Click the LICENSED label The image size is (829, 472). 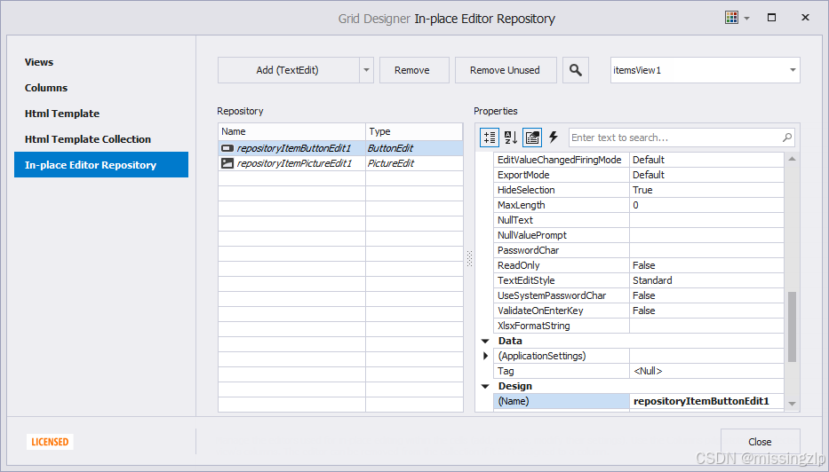point(50,442)
